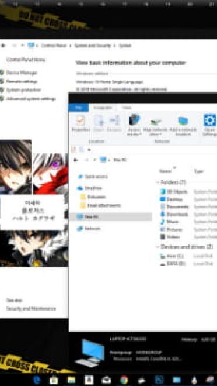Image resolution: width=217 pixels, height=386 pixels.
Task: Open the 3D Objects folder
Action: (x=174, y=191)
